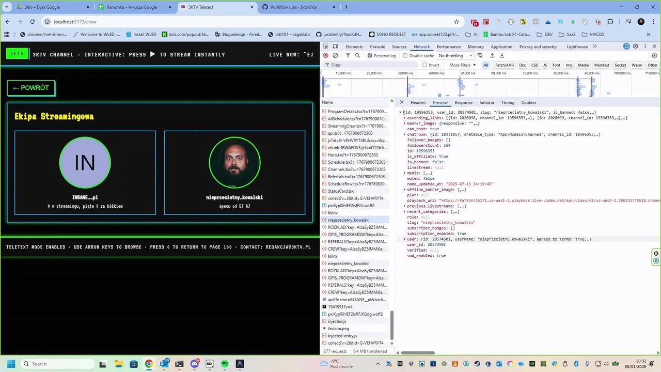
Task: Click the import HAR upload icon
Action: pos(492,55)
